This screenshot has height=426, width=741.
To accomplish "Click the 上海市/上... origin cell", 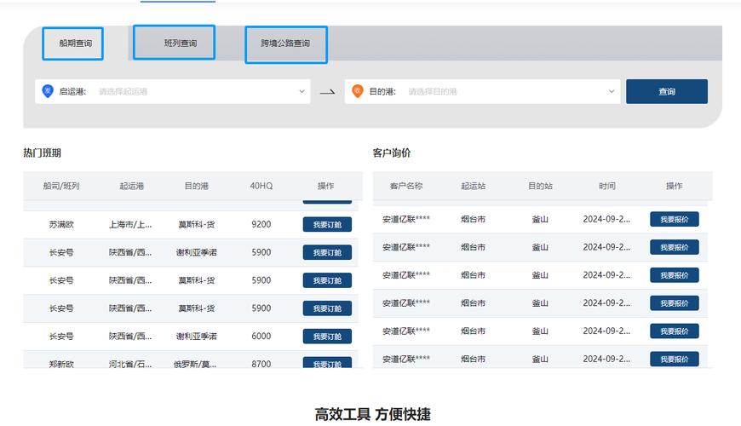I will point(130,225).
